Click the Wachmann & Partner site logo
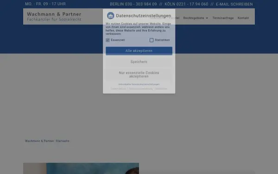The height and width of the screenshot is (174, 278). coord(54,16)
